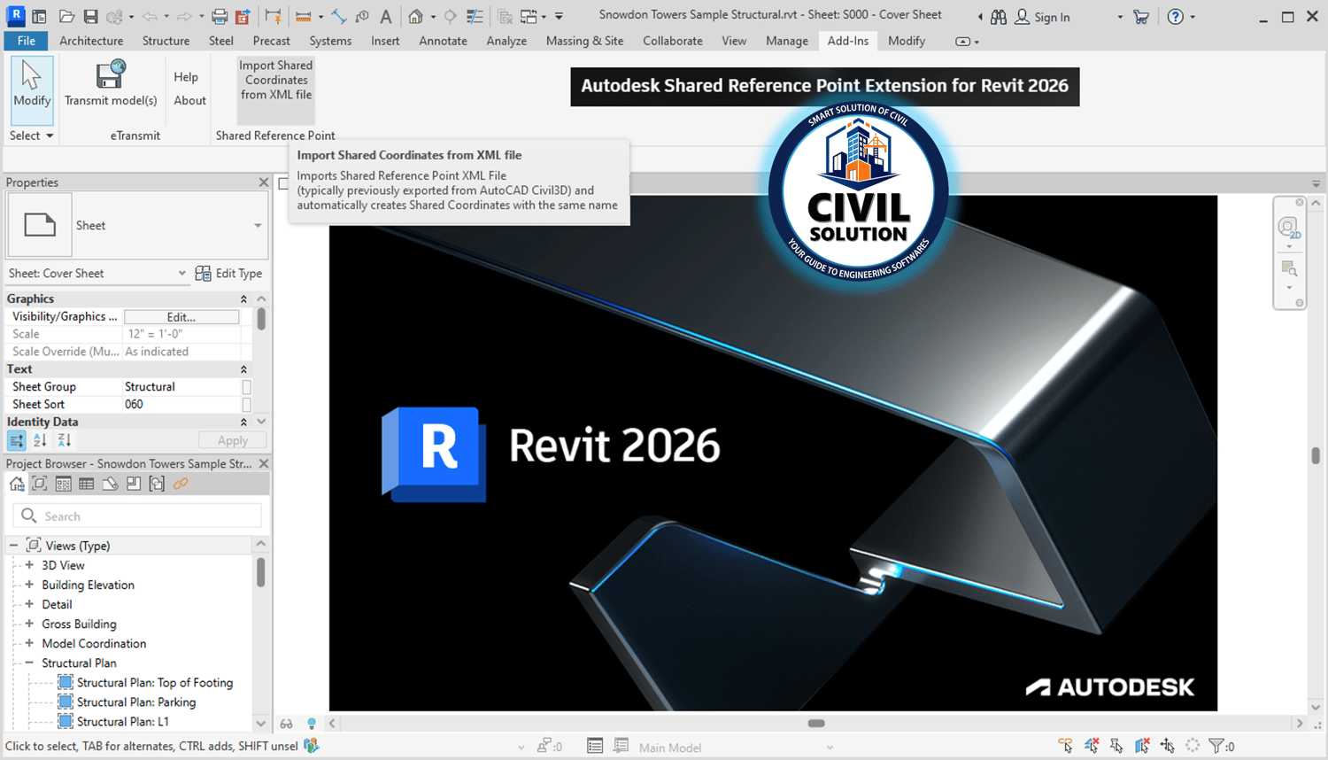Image resolution: width=1328 pixels, height=760 pixels.
Task: Sort properties Z to A
Action: coord(64,440)
